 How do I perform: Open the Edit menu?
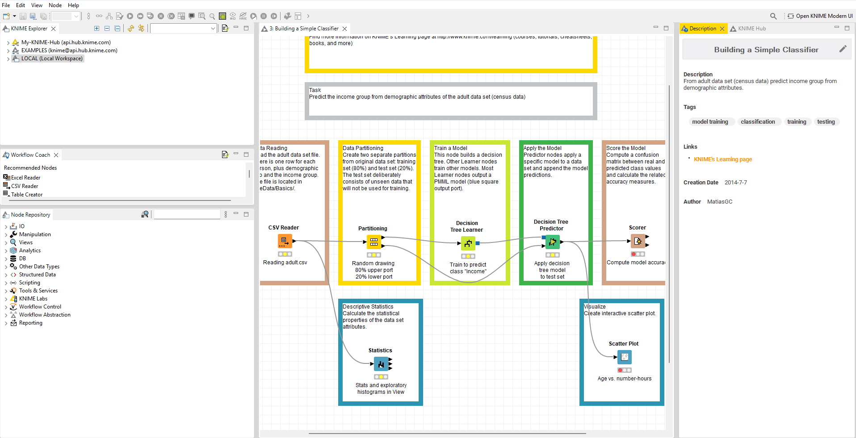tap(21, 5)
